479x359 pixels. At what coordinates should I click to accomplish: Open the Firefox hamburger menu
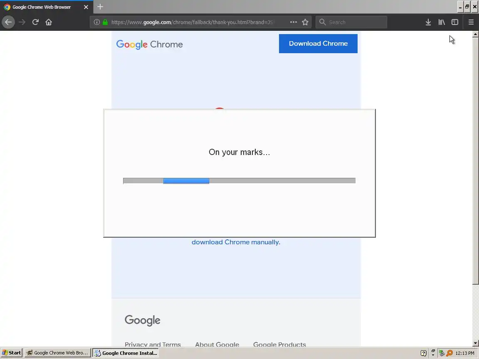click(x=471, y=22)
